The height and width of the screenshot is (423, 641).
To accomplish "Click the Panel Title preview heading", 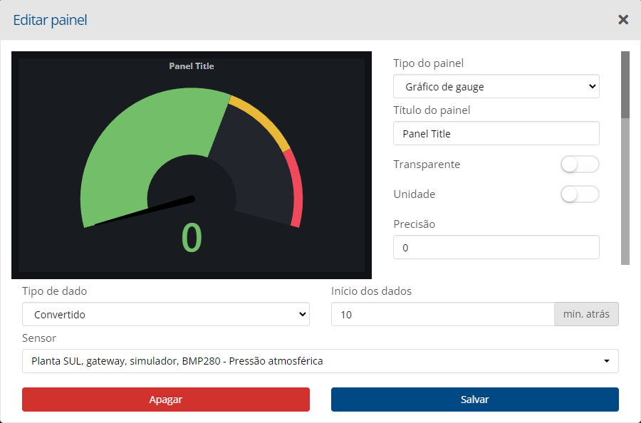I will 192,66.
